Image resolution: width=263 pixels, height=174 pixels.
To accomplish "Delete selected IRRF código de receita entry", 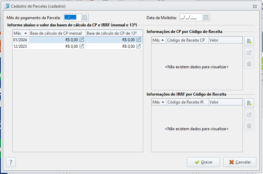I will 249,126.
